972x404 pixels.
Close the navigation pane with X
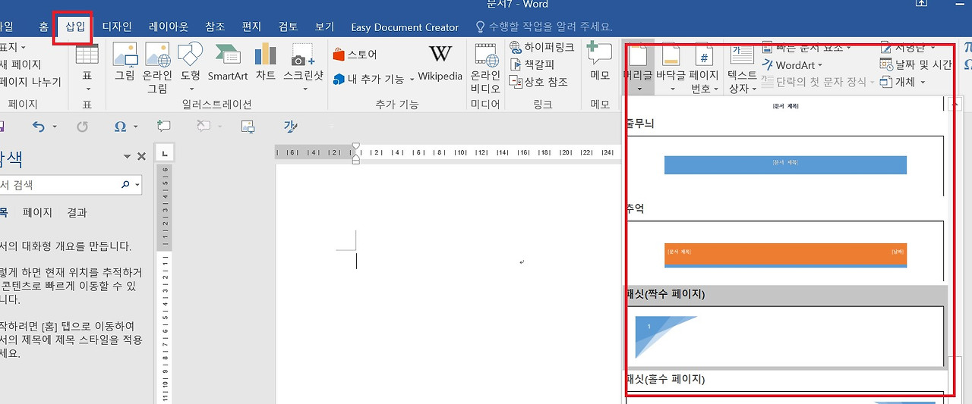[141, 156]
